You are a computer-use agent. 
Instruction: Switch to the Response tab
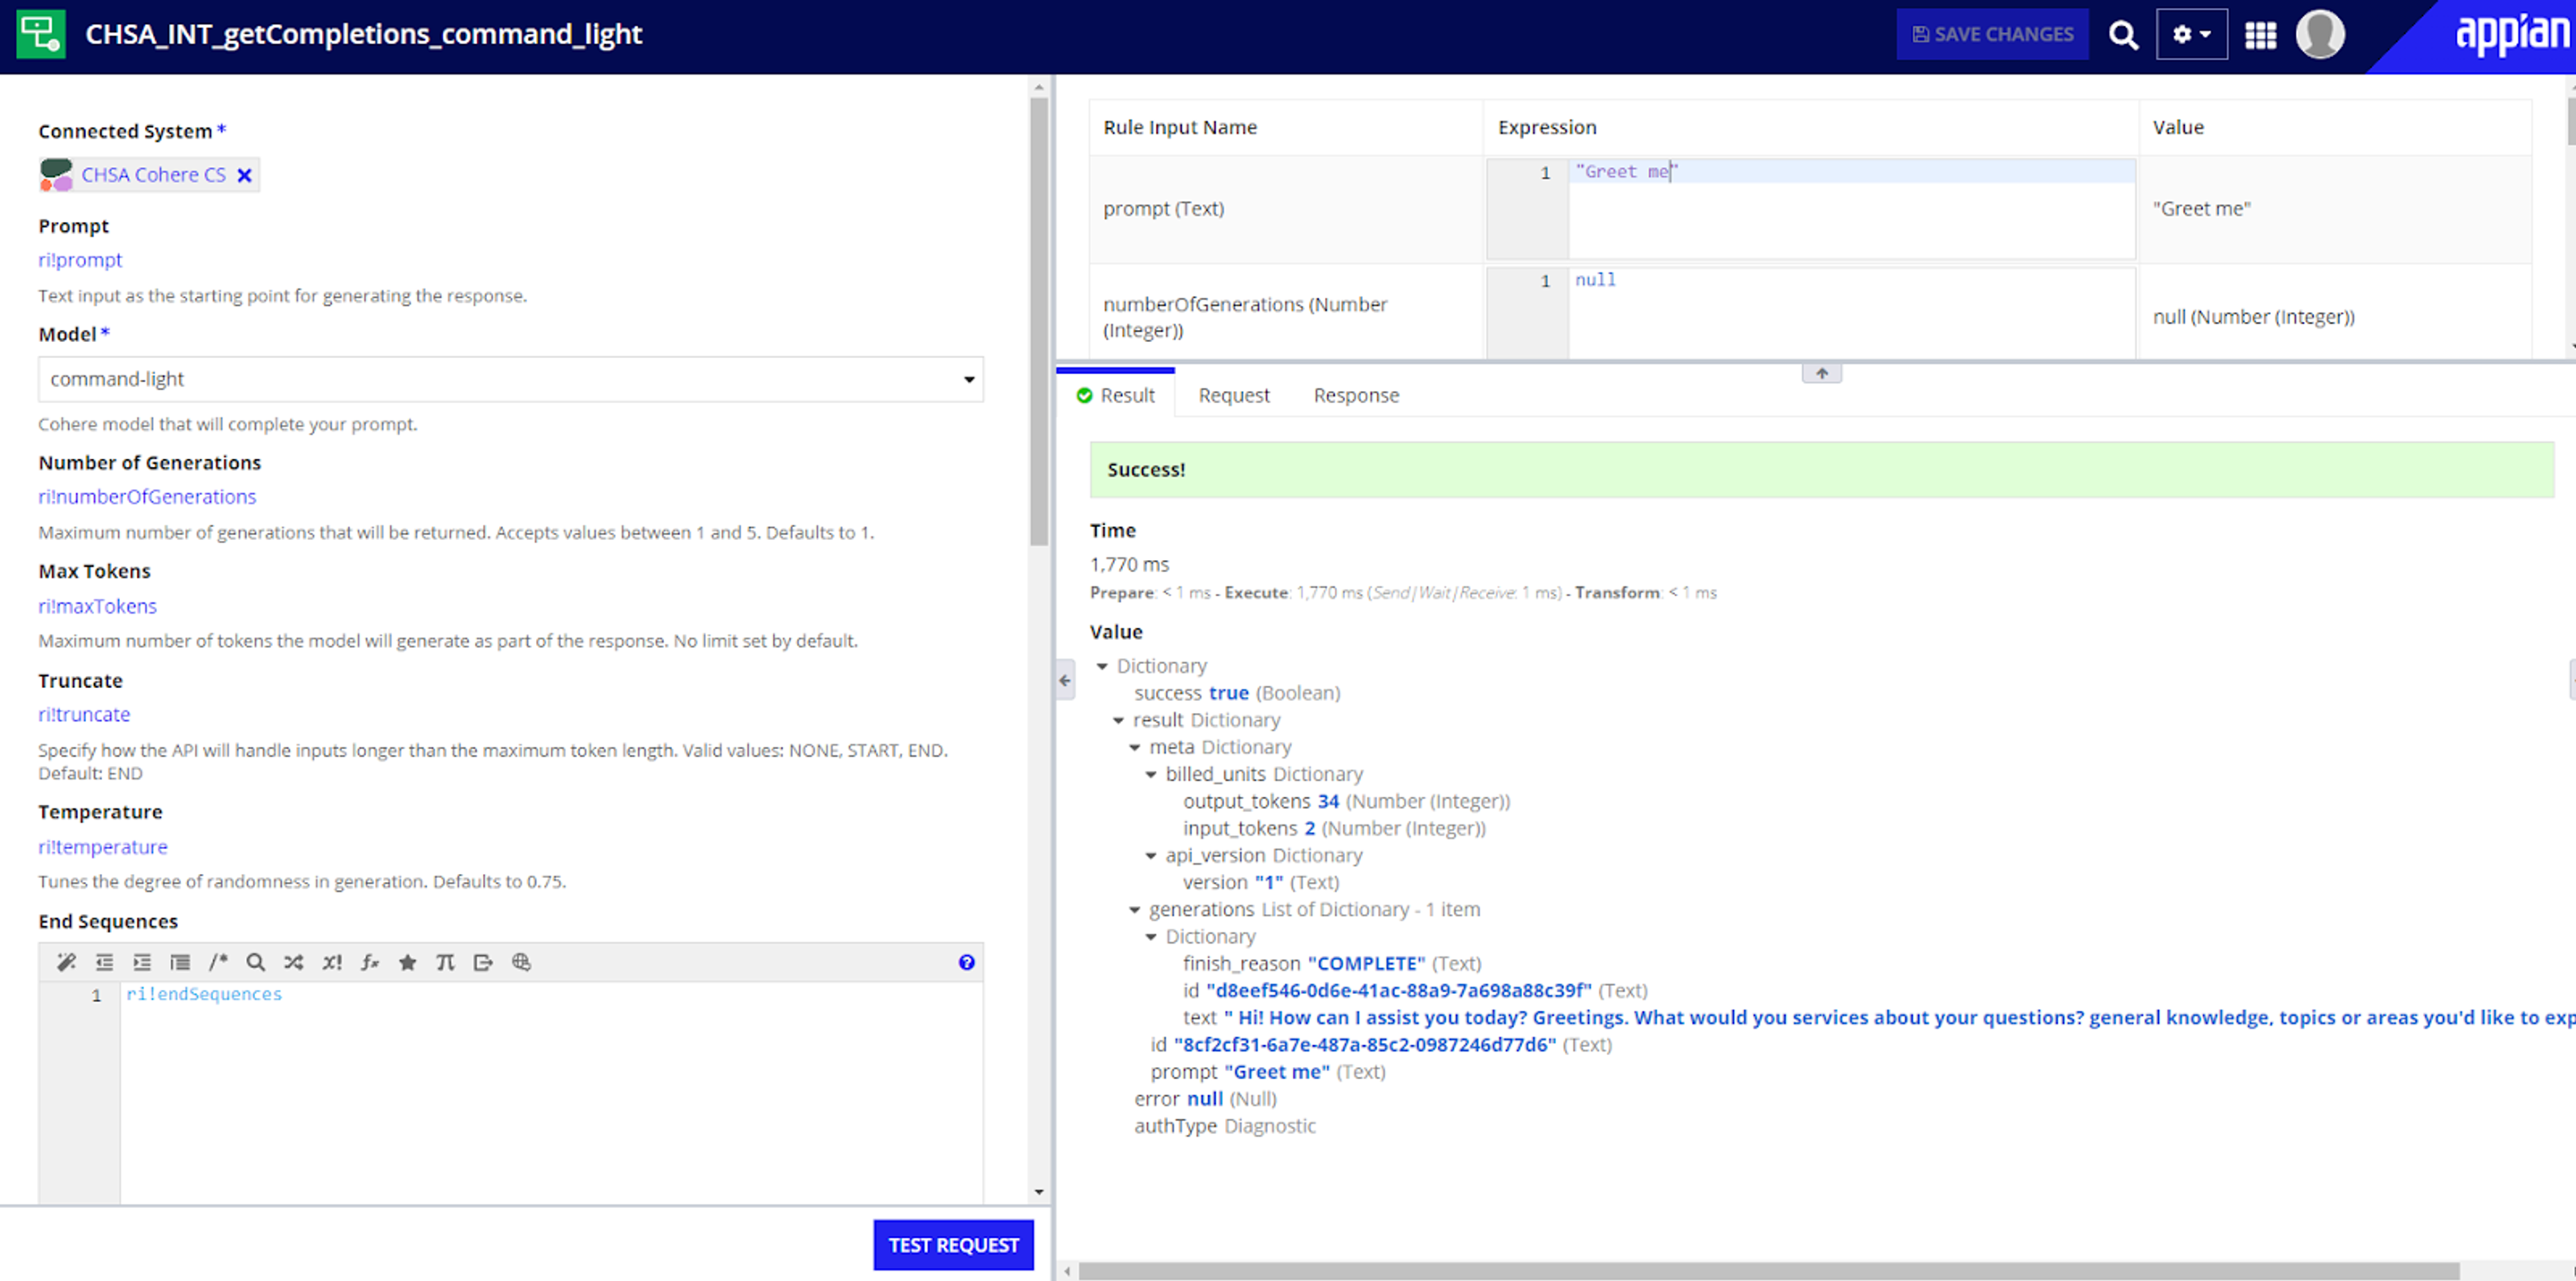click(1356, 395)
